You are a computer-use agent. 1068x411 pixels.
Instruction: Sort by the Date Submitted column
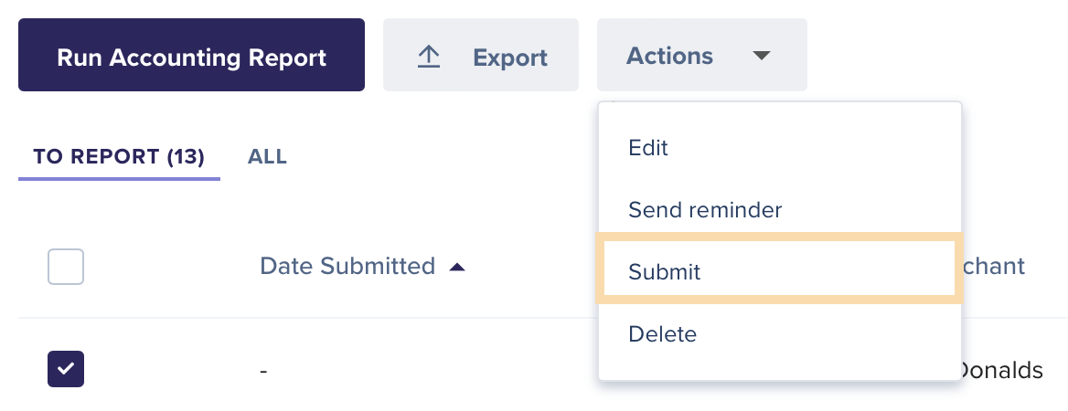pos(347,267)
